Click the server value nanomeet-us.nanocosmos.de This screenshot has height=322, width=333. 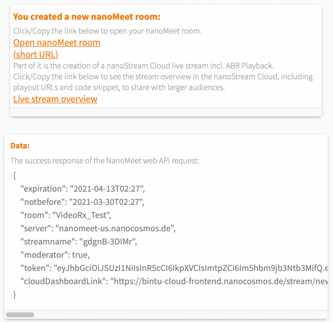115,229
